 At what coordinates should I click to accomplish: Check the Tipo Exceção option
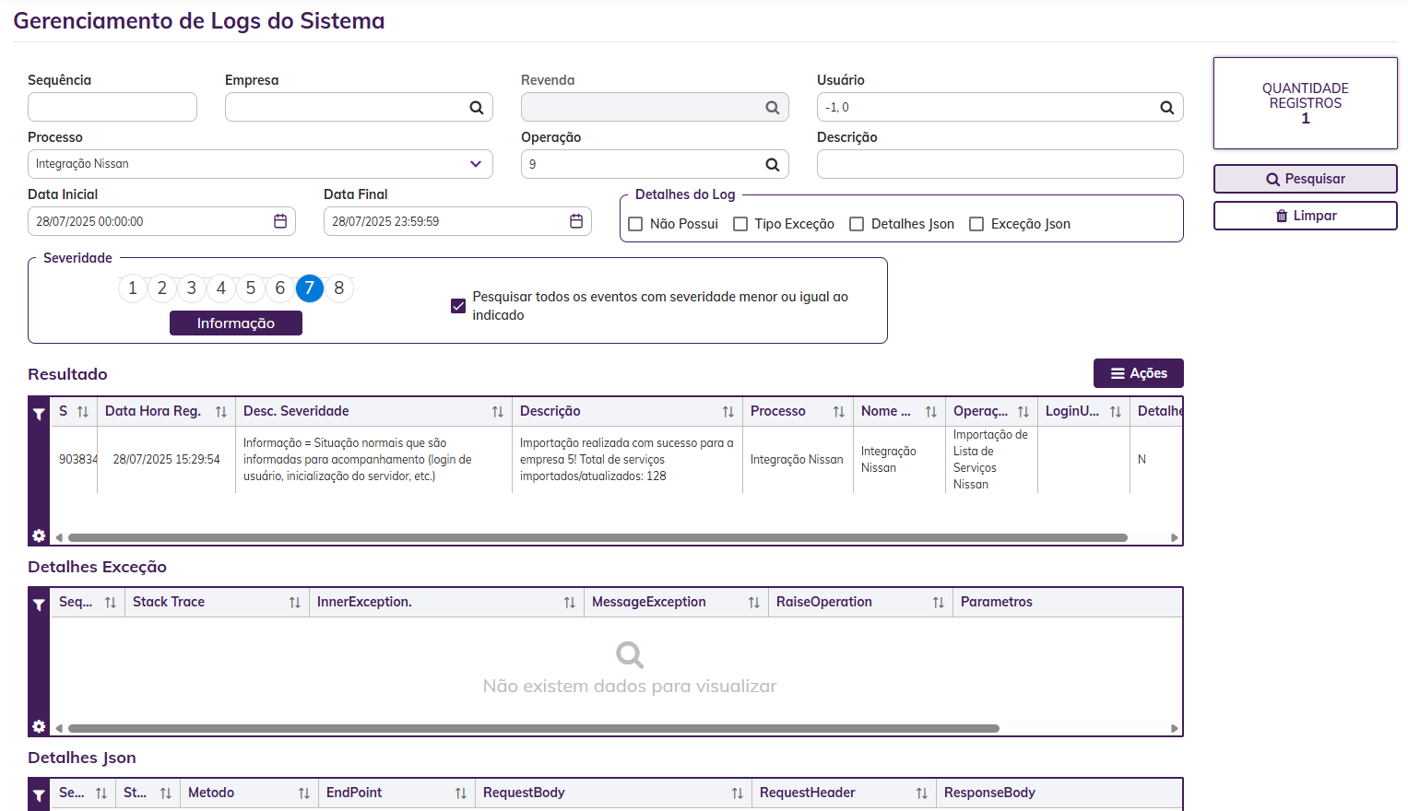pyautogui.click(x=740, y=224)
